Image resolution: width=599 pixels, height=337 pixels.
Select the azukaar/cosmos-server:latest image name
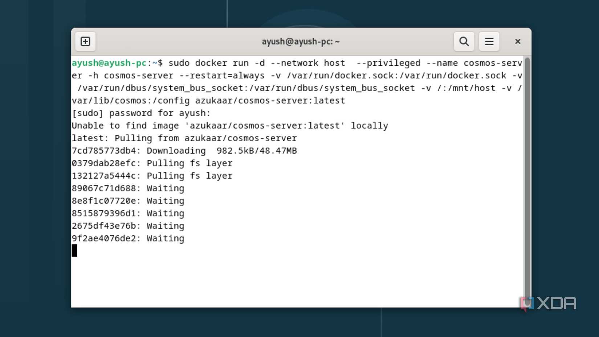[270, 101]
